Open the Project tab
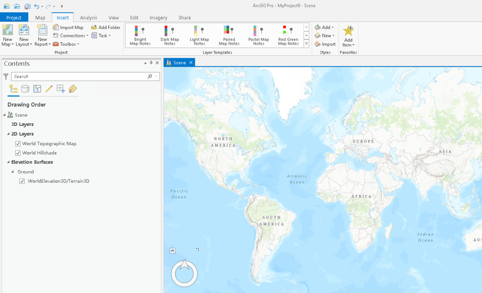Image resolution: width=482 pixels, height=293 pixels. coord(14,18)
